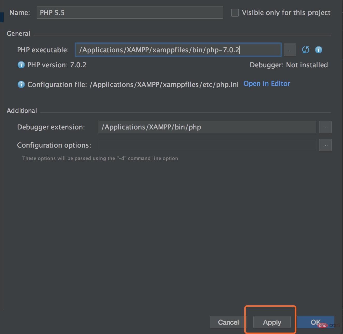Viewport: 343px width, 334px height.
Task: Click the Cancel button
Action: [228, 322]
